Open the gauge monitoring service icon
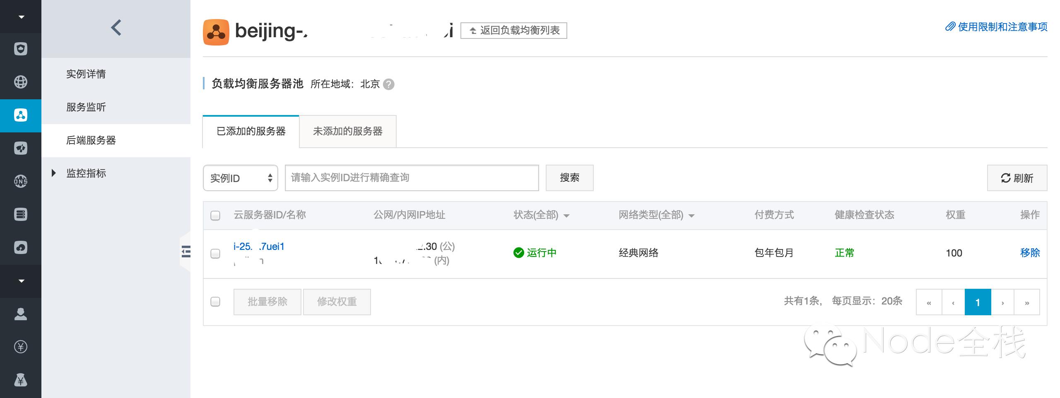The image size is (1060, 398). 21,148
